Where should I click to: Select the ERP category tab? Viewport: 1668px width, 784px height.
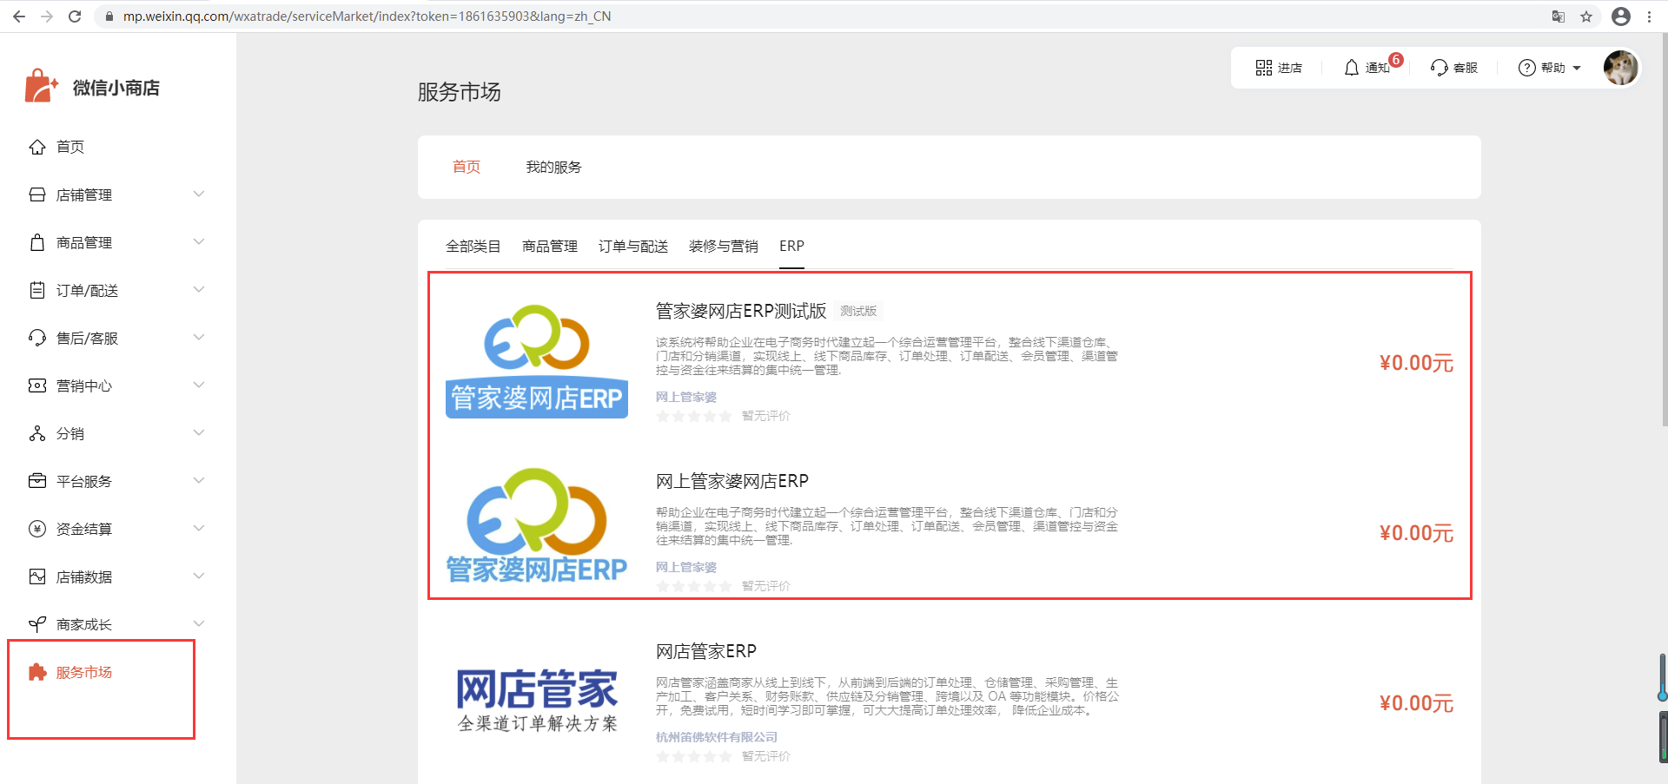point(791,247)
